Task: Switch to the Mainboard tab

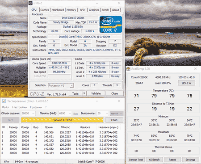Action: (58, 10)
